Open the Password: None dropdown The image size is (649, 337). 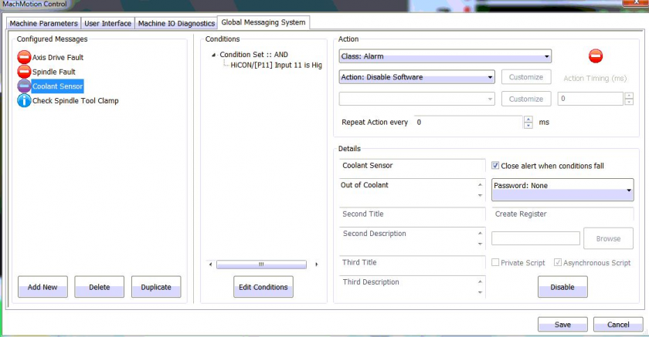tap(562, 190)
